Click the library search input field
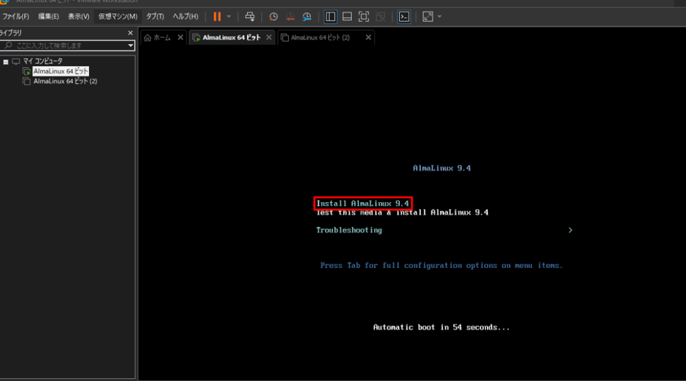 pos(67,46)
